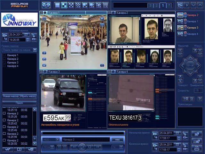Adjust start time 17:59:17 spinner

[179, 138]
